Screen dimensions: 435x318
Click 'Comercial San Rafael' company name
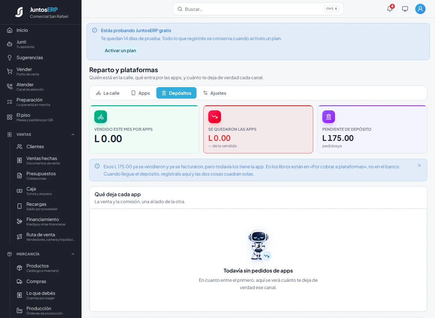[49, 17]
